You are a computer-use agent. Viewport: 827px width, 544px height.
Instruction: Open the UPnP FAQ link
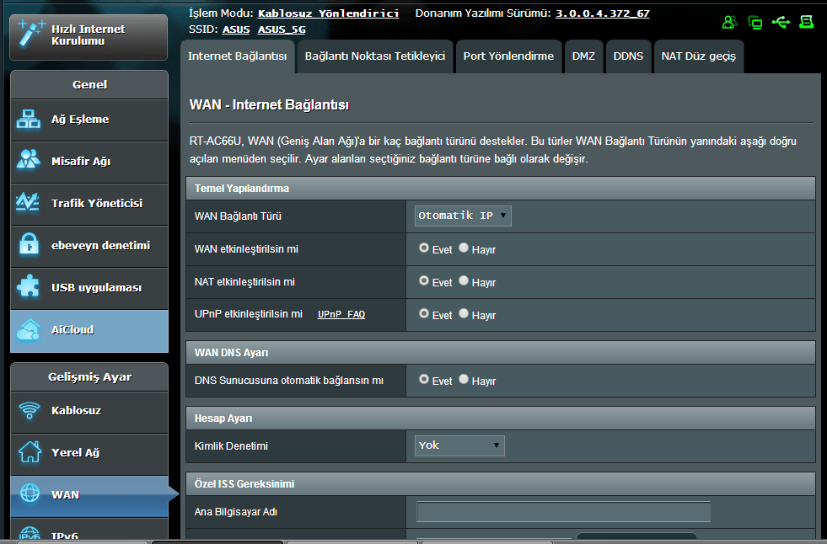click(341, 314)
